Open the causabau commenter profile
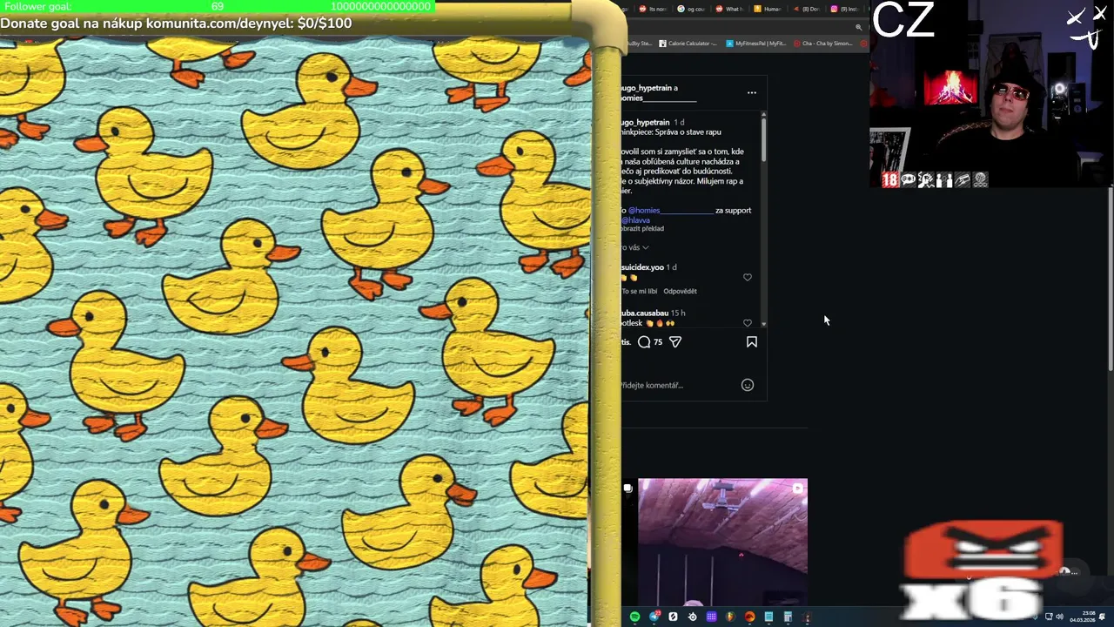Viewport: 1114px width, 627px height. pos(645,313)
